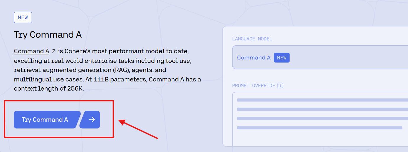Click the PROMPT OVERRIDE label
Image resolution: width=408 pixels, height=152 pixels.
pos(253,86)
